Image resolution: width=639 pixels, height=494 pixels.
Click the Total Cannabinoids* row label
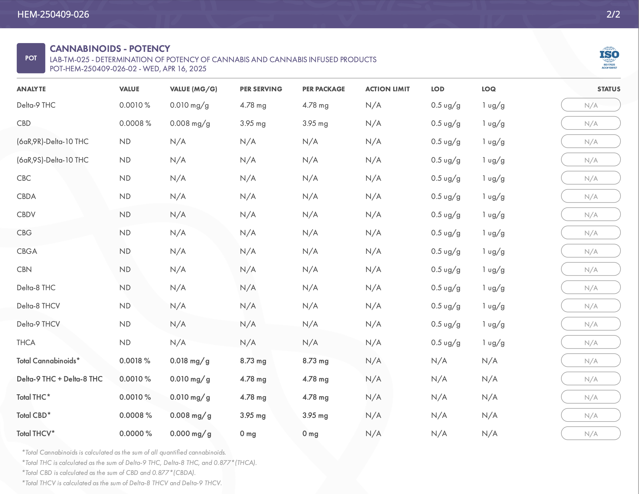[x=48, y=361]
